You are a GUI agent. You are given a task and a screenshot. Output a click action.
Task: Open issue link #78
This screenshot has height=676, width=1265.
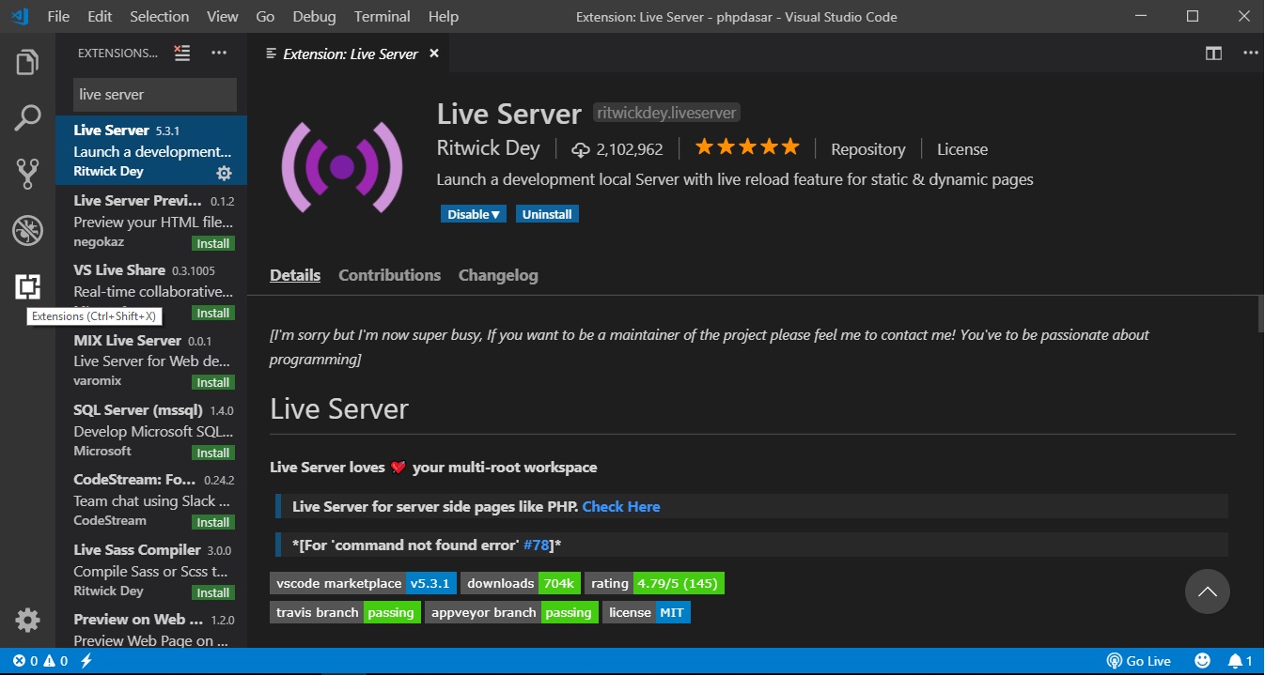tap(537, 545)
